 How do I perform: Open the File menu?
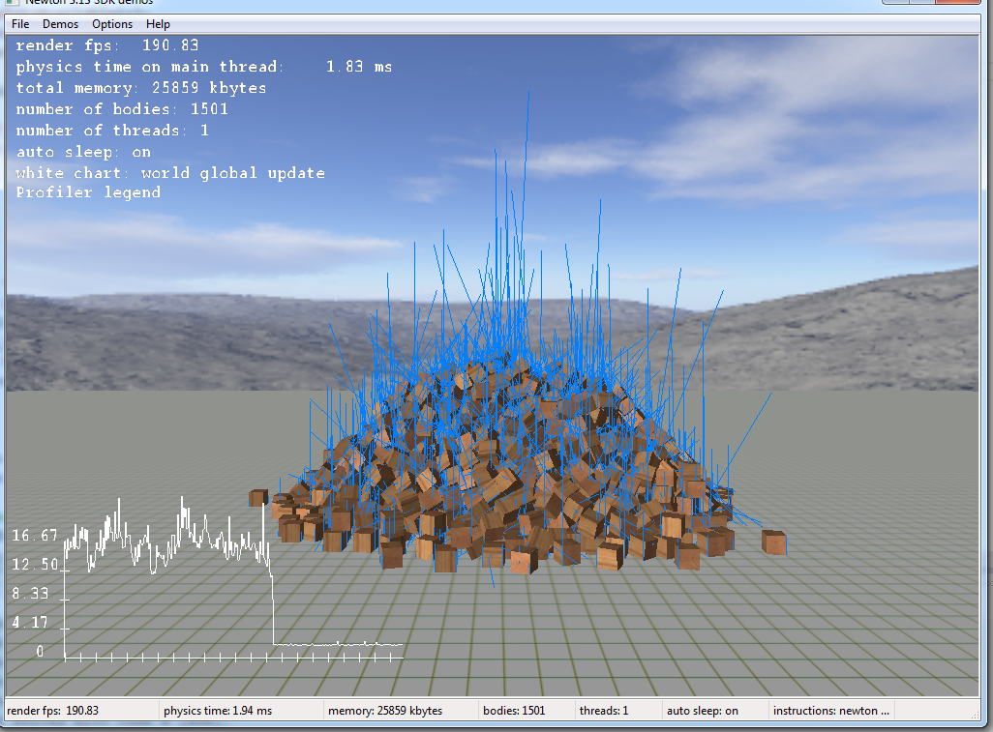tap(20, 24)
